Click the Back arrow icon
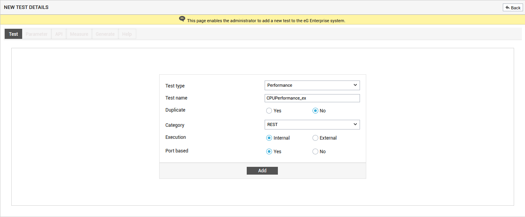Image resolution: width=525 pixels, height=217 pixels. click(x=507, y=8)
